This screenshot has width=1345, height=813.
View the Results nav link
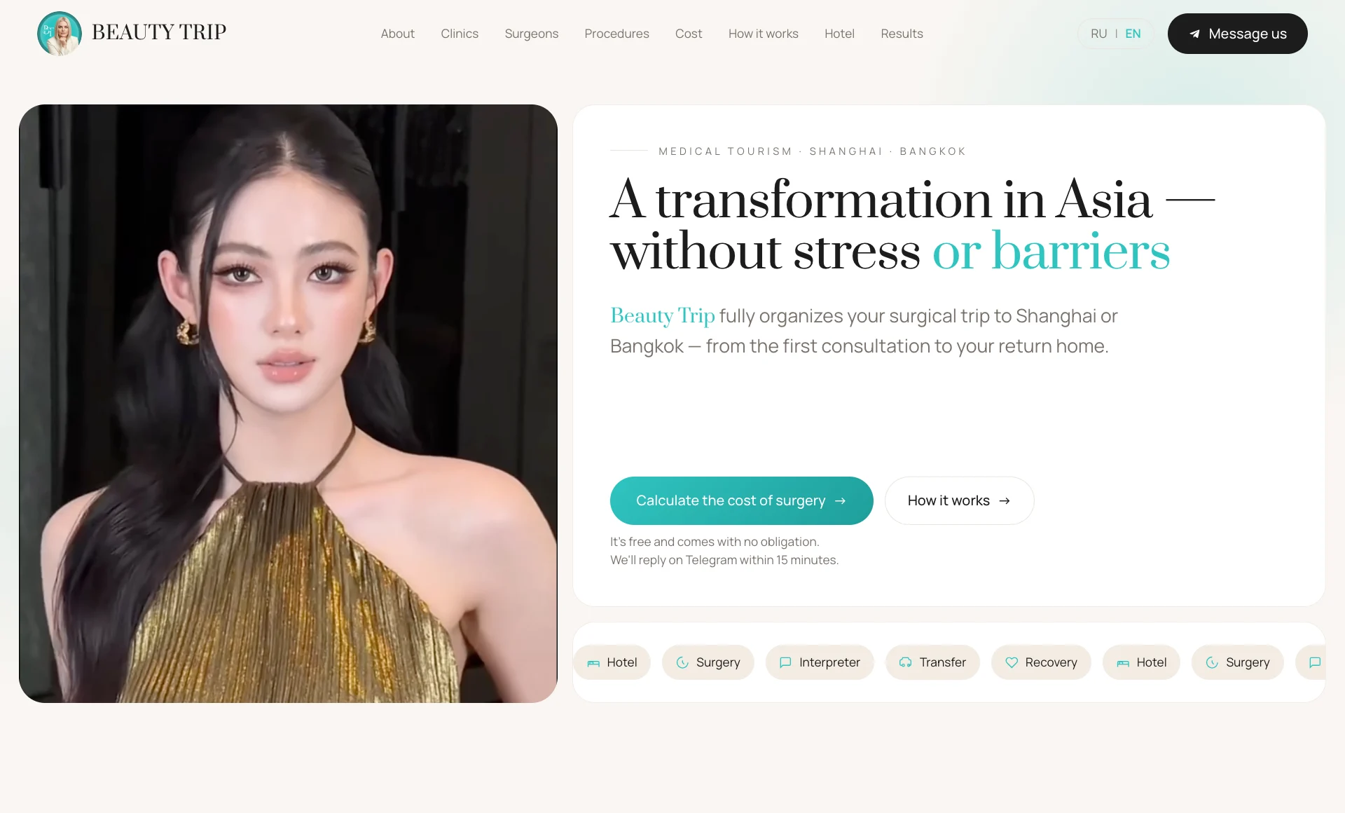902,34
